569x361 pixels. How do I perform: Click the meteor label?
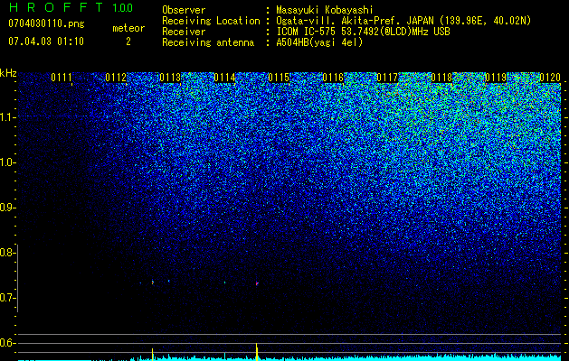click(128, 28)
